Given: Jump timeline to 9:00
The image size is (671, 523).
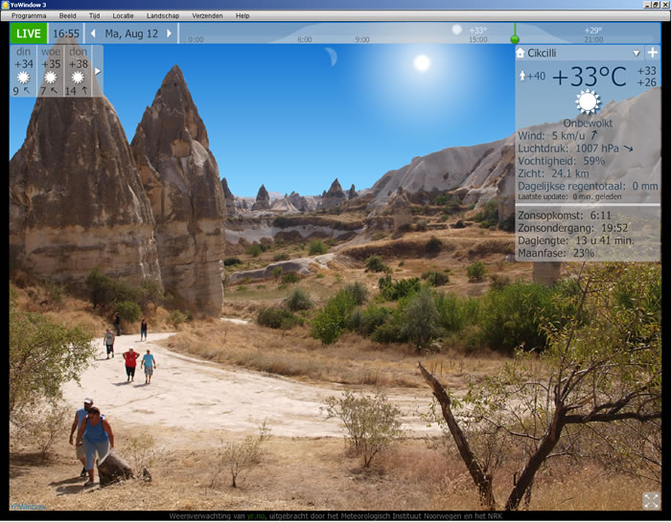Looking at the screenshot, I should pos(362,39).
